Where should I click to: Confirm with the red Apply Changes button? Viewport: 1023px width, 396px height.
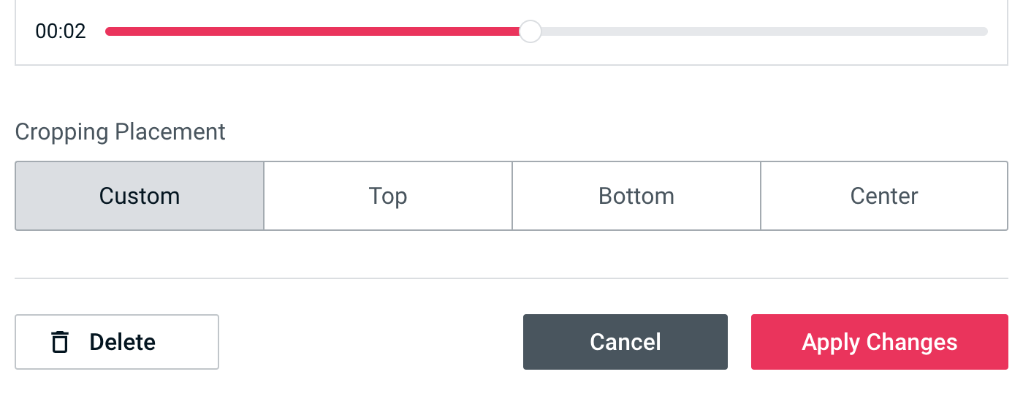pyautogui.click(x=880, y=342)
